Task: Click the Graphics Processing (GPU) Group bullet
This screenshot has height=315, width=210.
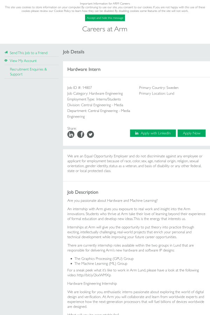Action: tap(104, 259)
